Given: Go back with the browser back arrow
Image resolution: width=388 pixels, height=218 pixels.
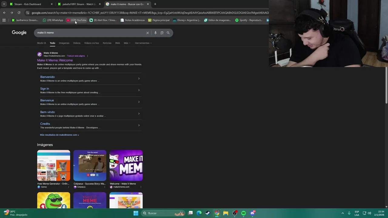Looking at the screenshot, I should pos(4,13).
